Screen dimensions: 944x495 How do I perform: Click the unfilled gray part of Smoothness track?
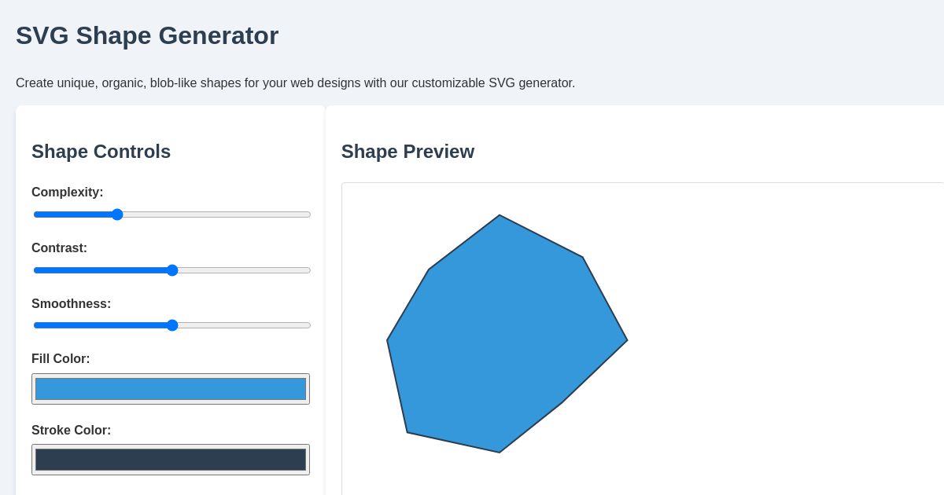coord(244,325)
